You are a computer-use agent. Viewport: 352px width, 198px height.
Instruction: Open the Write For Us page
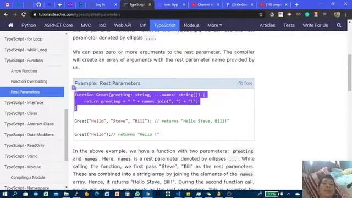[315, 25]
